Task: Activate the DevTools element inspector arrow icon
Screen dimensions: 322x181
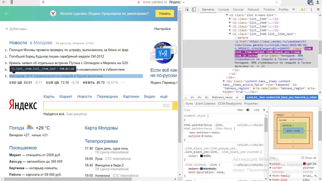Action: pyautogui.click(x=187, y=10)
